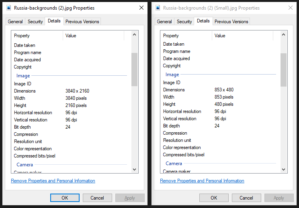This screenshot has height=208, width=299.
Task: Click the file icon in left window title bar
Action: pos(8,8)
